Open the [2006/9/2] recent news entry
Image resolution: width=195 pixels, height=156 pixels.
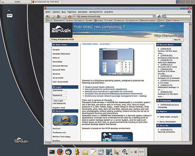click(x=166, y=49)
